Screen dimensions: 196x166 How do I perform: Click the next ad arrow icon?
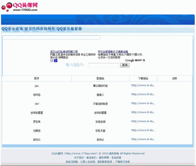[x=56, y=61]
